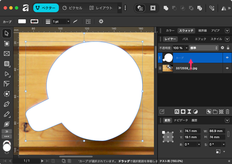Click the mask layer icon
The image size is (232, 164).
click(x=183, y=112)
